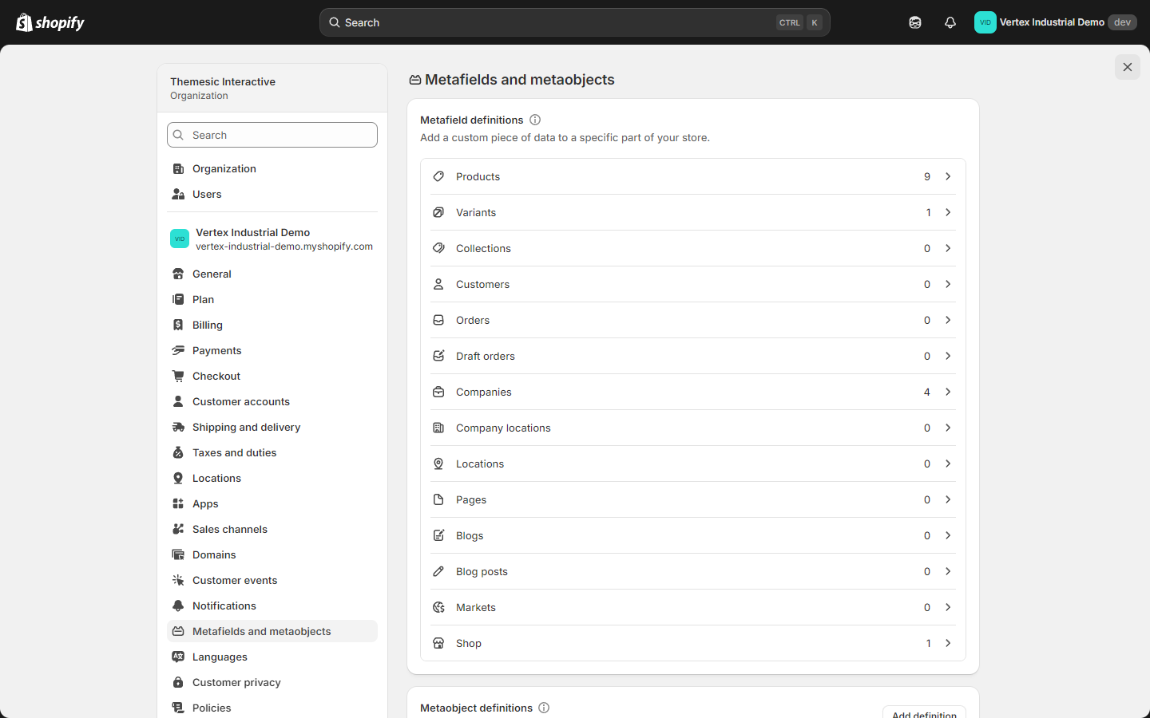Open the notifications bell icon
The height and width of the screenshot is (718, 1150).
click(x=950, y=22)
